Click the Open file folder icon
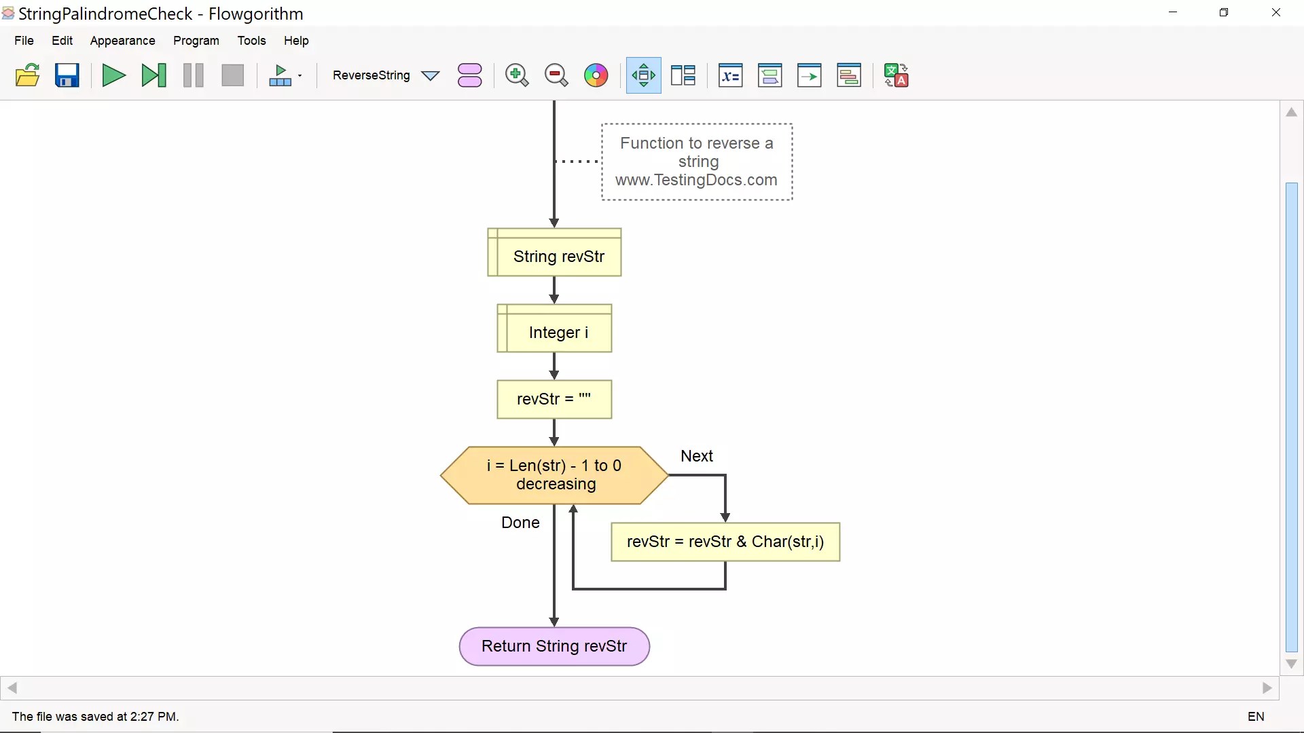 pyautogui.click(x=27, y=75)
